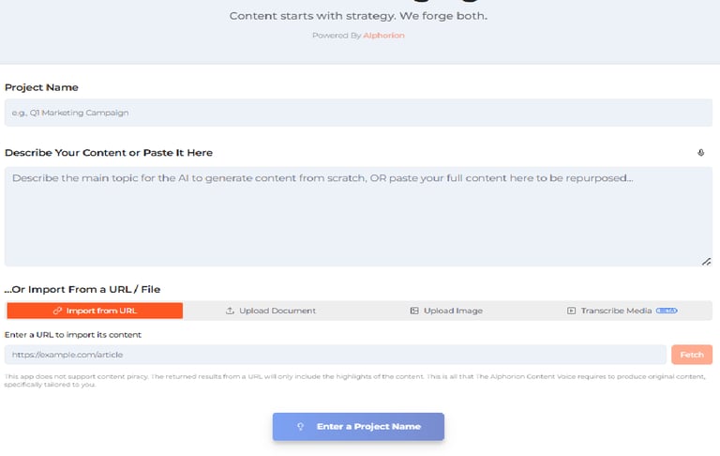Click the Enter a Project Name button
Screen dimensions: 720x456
coord(358,427)
